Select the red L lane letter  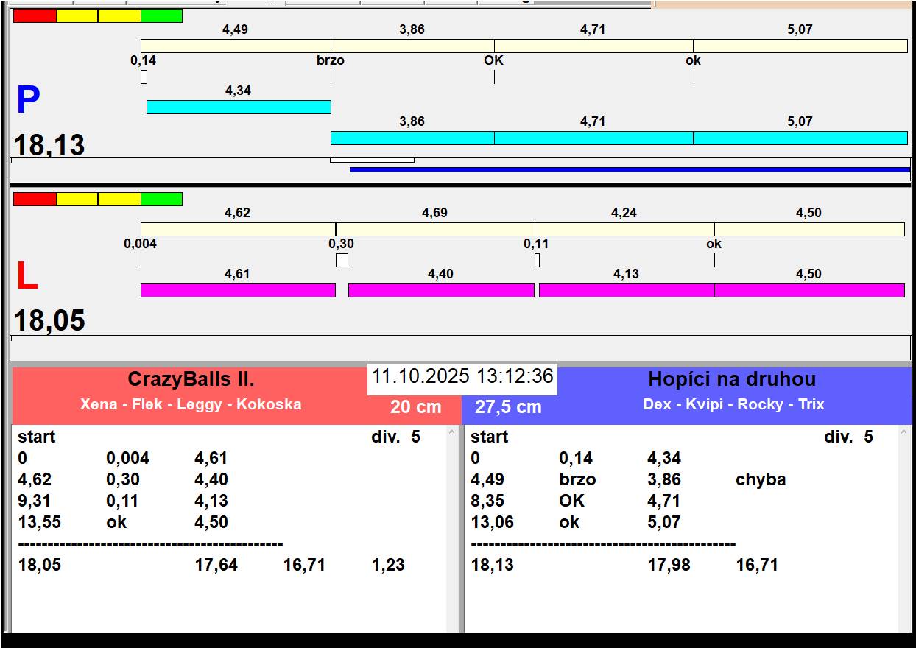tap(27, 277)
